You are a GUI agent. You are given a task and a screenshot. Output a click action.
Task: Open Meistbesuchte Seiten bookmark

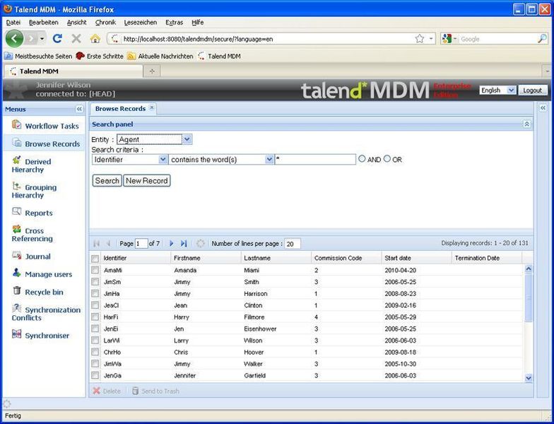(38, 56)
